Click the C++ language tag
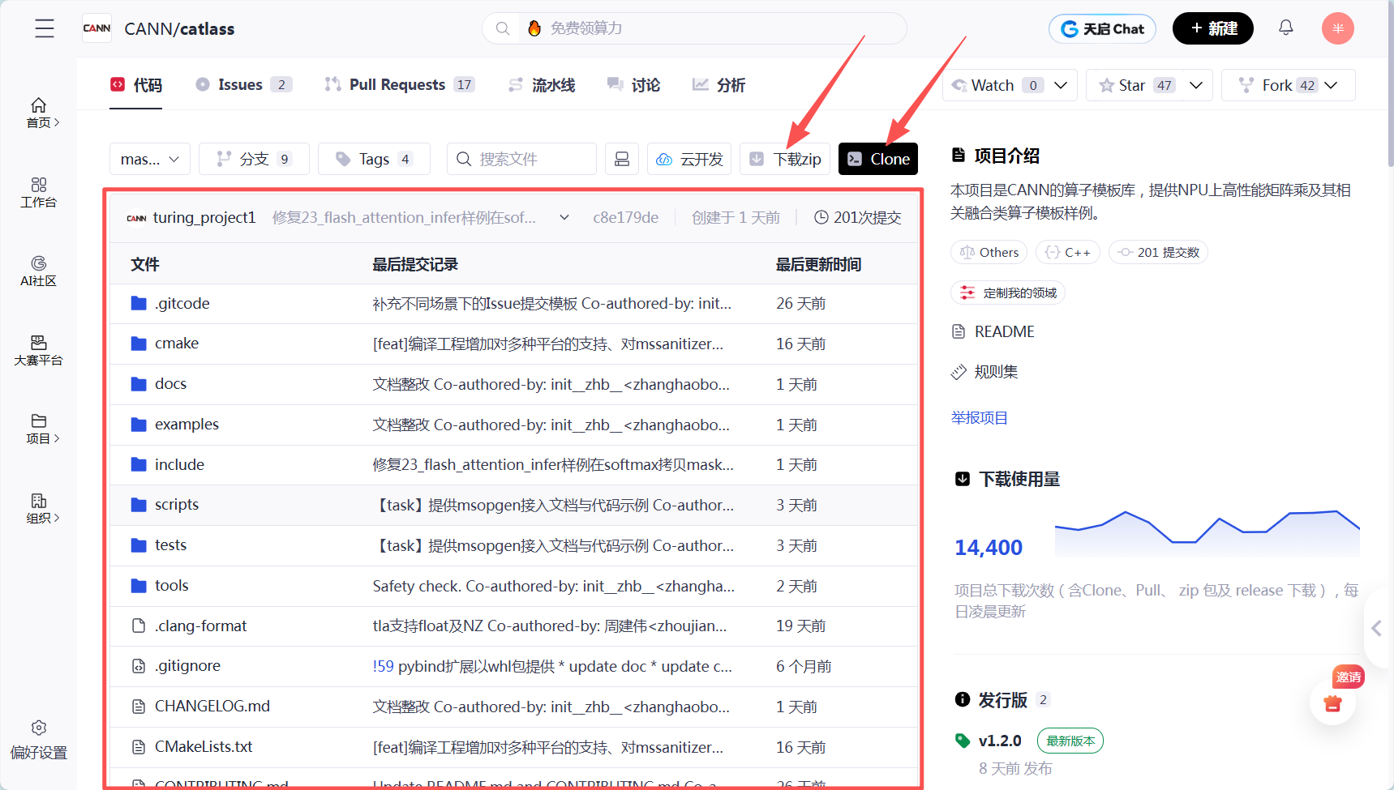 tap(1068, 252)
